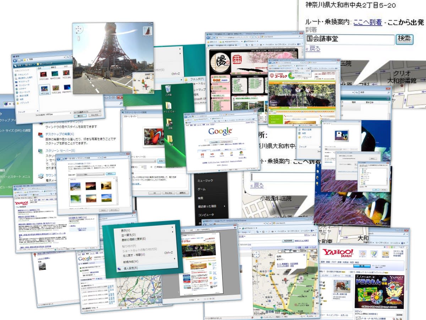
Task: Click the clownfish screensaver preview image
Action: tap(154, 136)
